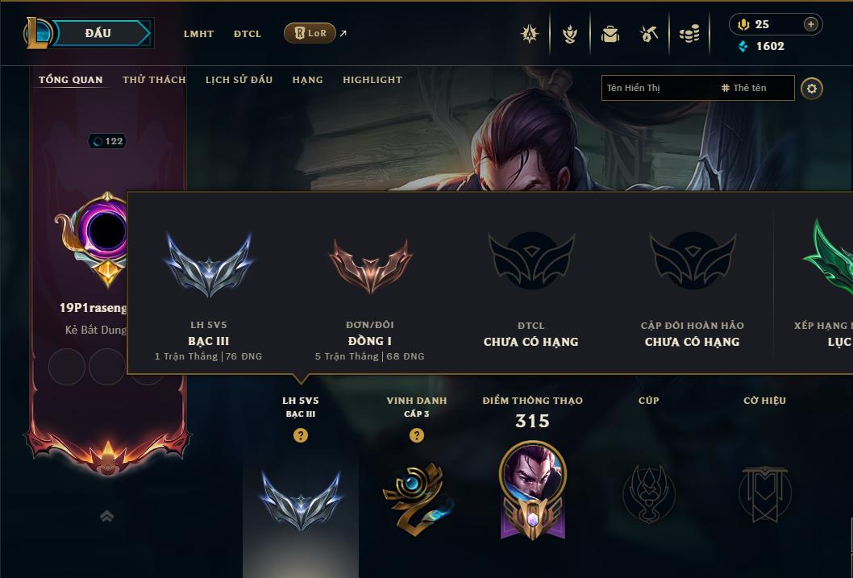This screenshot has width=853, height=578.
Task: Select the ĐTCL game link
Action: pos(248,34)
